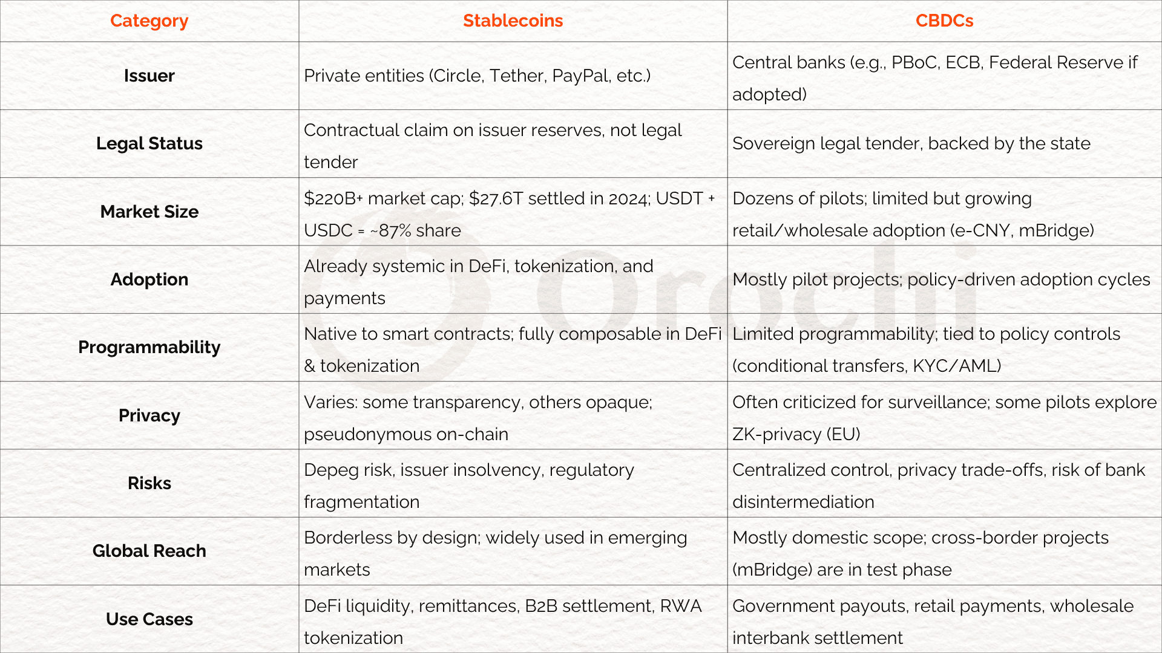
Task: Click the Category column header
Action: click(149, 21)
